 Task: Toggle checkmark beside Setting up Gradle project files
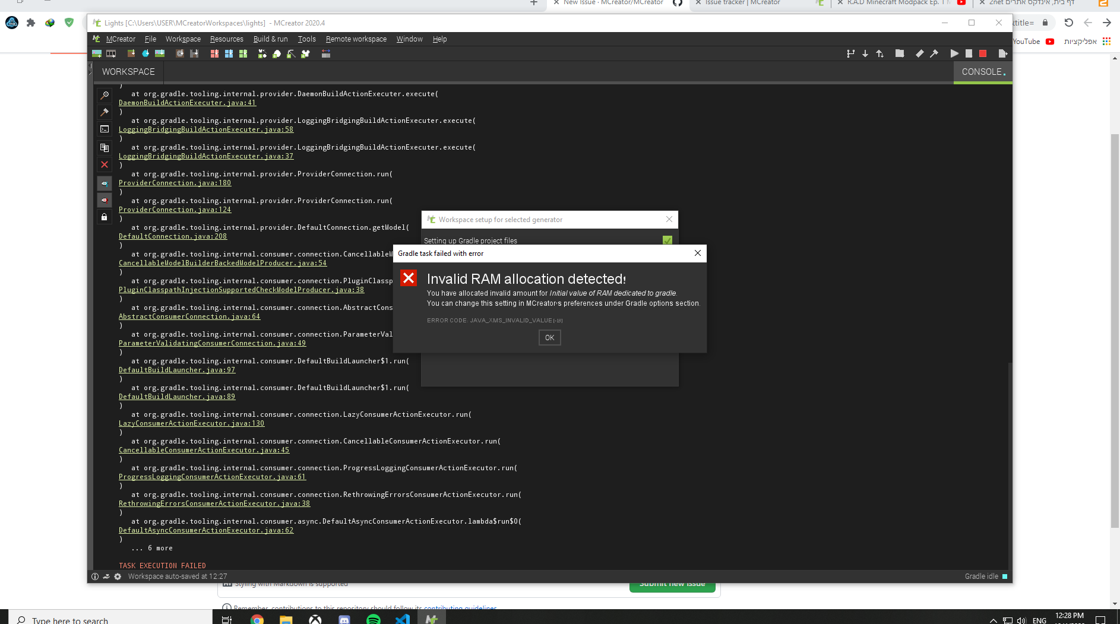(x=667, y=240)
